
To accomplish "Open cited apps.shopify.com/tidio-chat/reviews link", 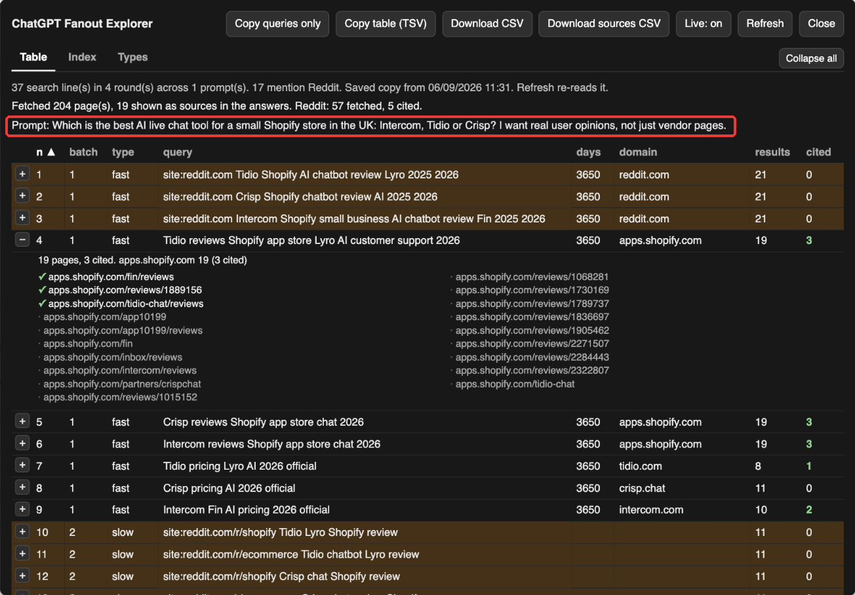I will click(x=126, y=304).
